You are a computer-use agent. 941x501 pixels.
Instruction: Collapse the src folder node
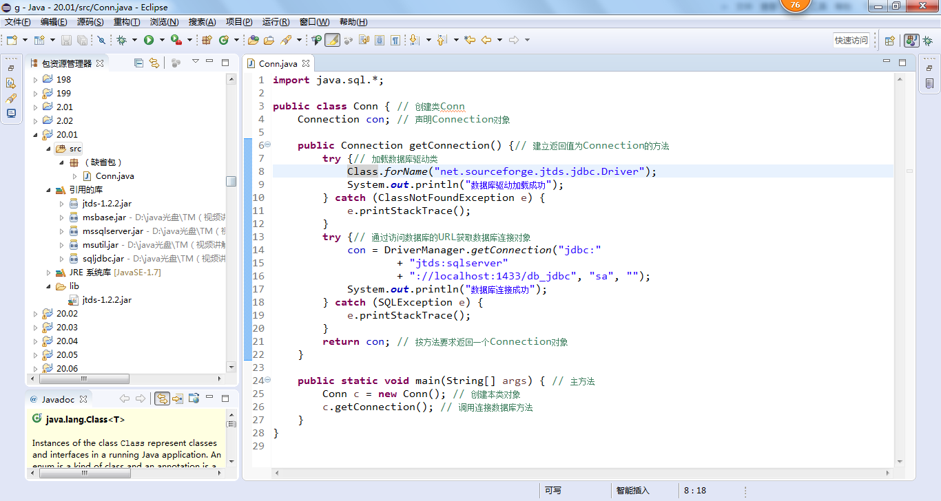point(48,148)
